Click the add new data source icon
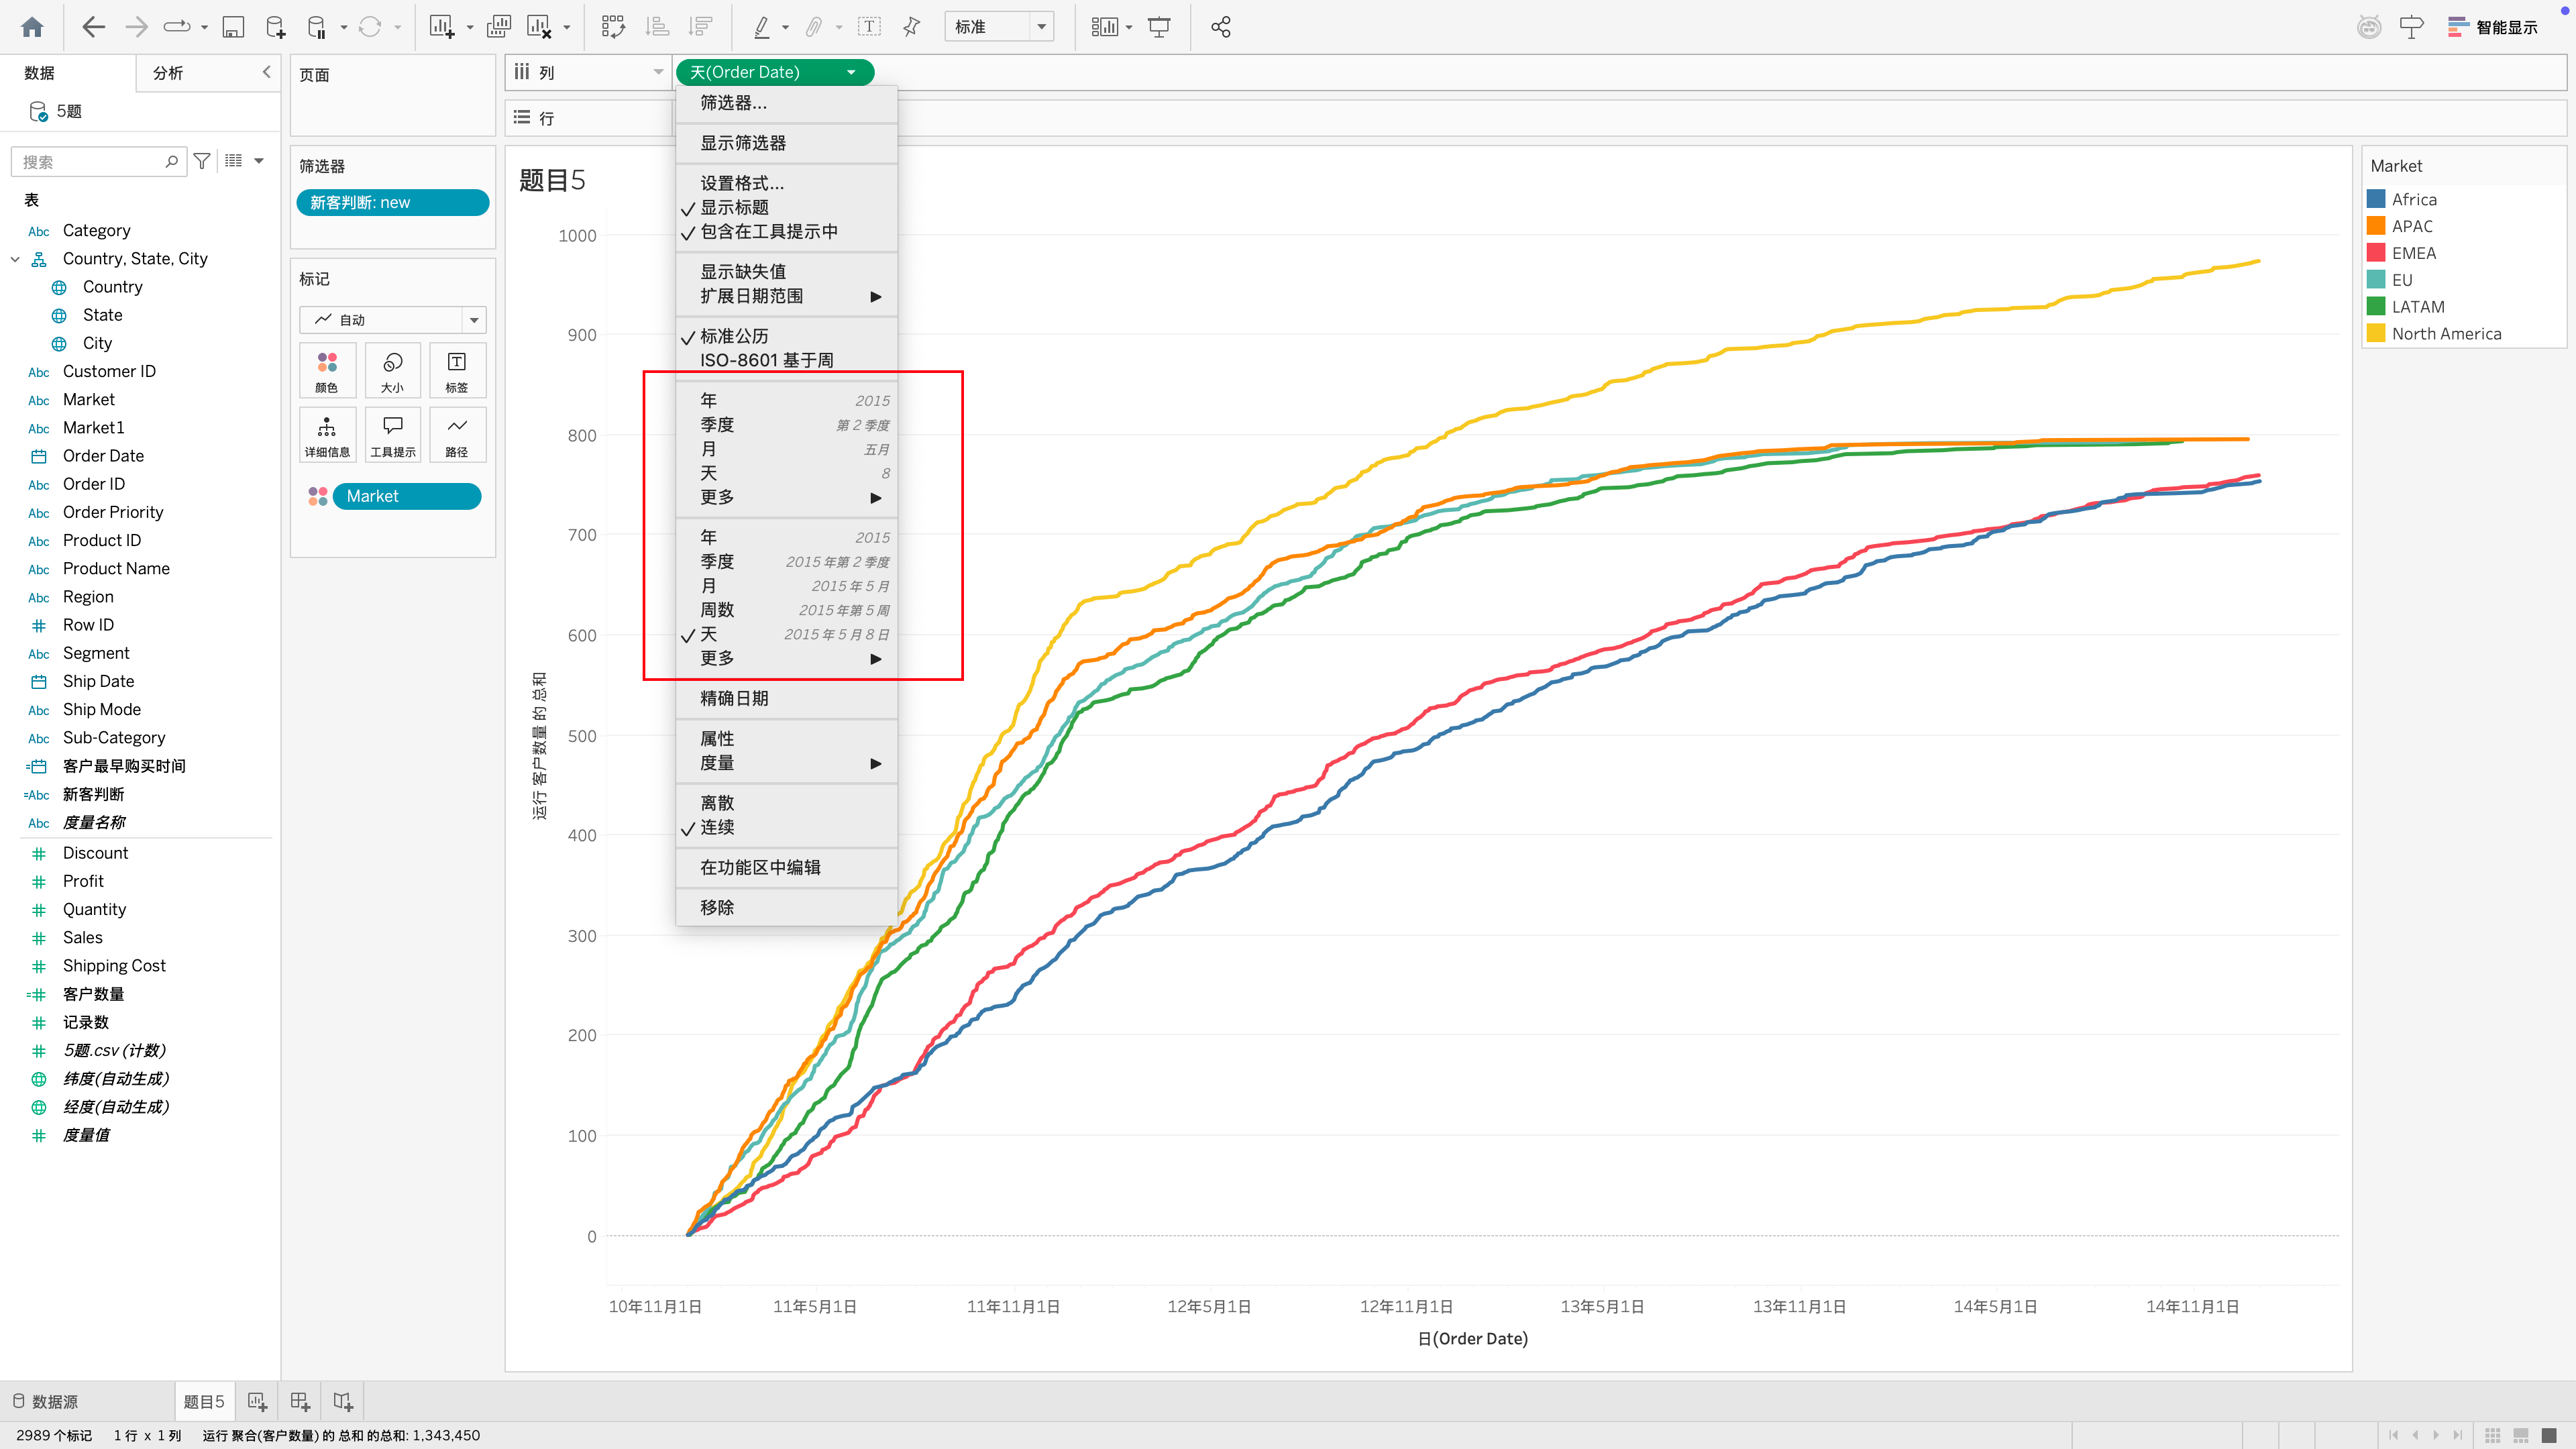The image size is (2576, 1449). [275, 27]
